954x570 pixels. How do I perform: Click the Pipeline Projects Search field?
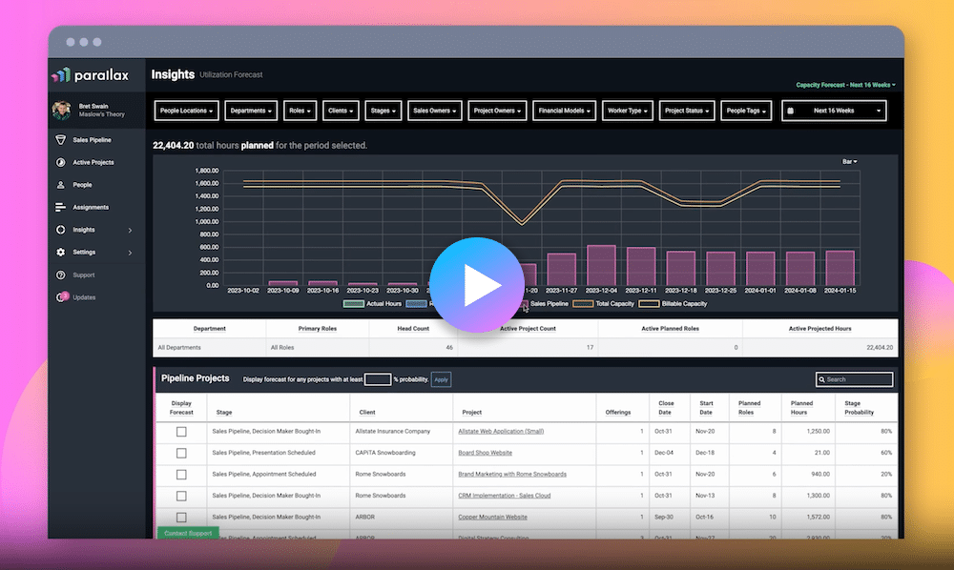tap(854, 379)
